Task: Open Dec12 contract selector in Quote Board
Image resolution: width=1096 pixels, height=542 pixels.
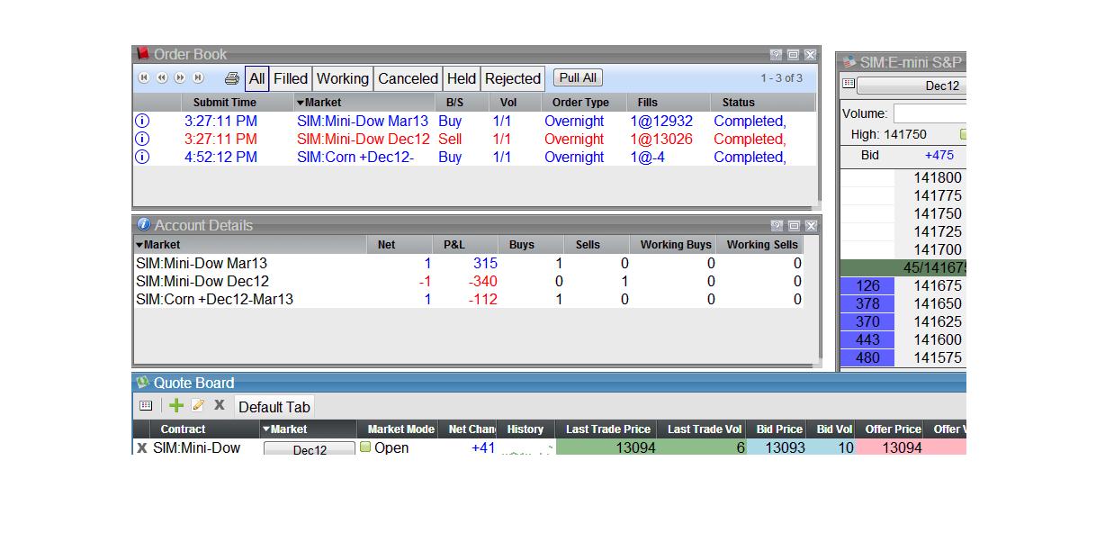Action: pyautogui.click(x=310, y=449)
